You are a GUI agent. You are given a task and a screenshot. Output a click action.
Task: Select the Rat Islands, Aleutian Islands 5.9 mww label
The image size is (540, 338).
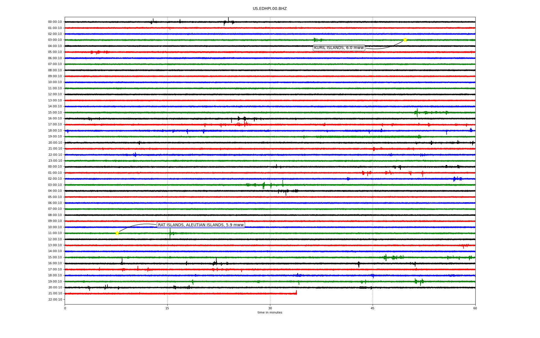click(201, 225)
